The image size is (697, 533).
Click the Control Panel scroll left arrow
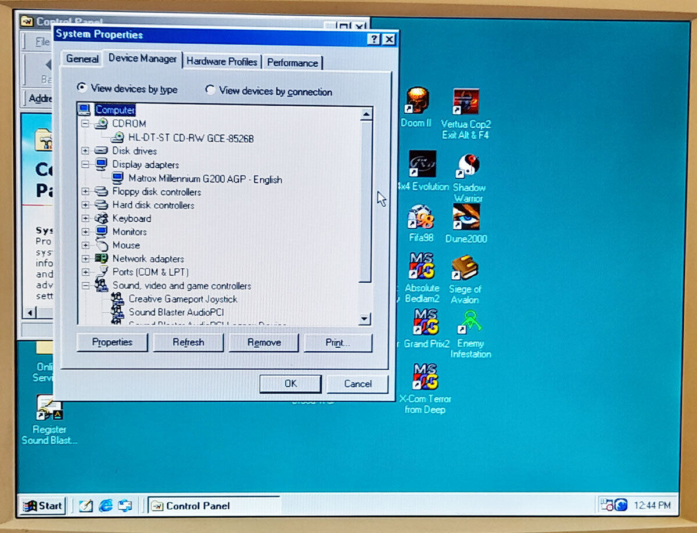point(28,313)
